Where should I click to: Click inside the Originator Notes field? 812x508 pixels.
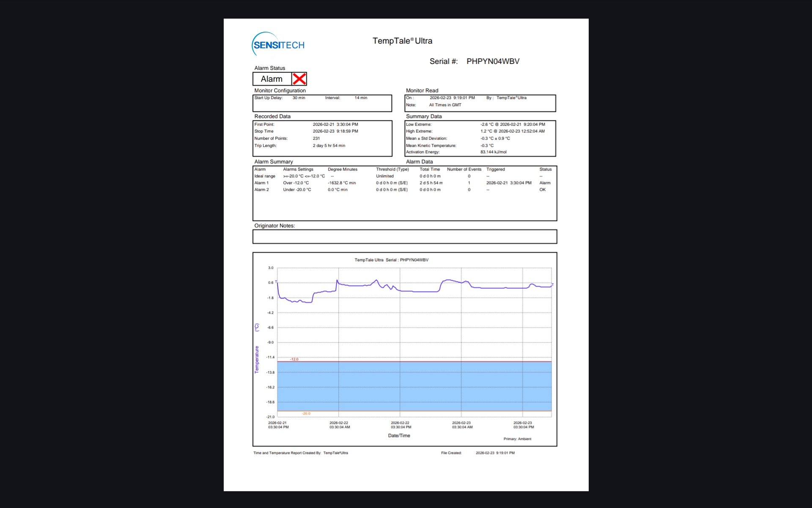point(404,237)
